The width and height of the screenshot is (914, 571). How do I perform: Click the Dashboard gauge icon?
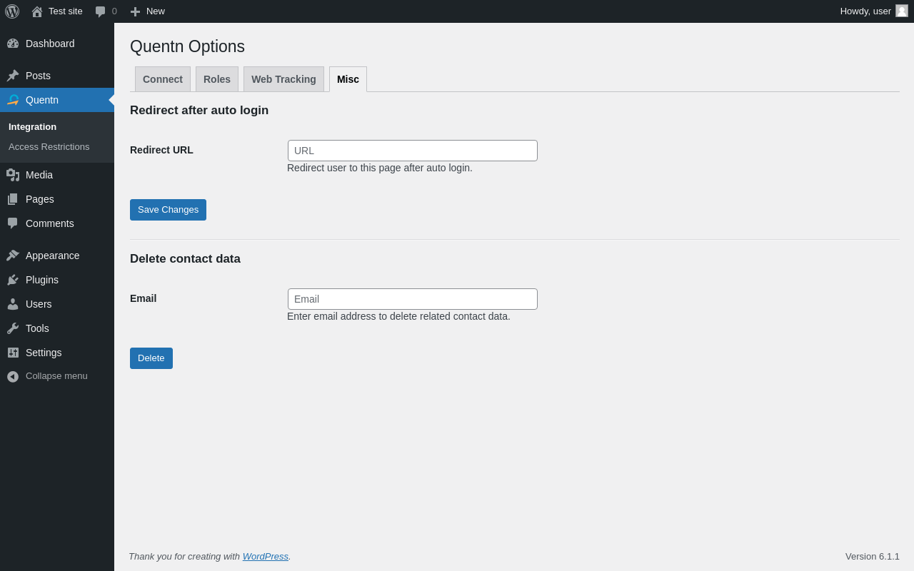click(x=13, y=44)
